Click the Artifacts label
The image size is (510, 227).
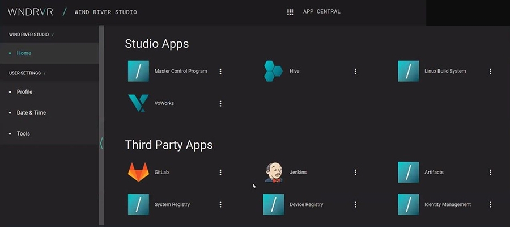(434, 173)
